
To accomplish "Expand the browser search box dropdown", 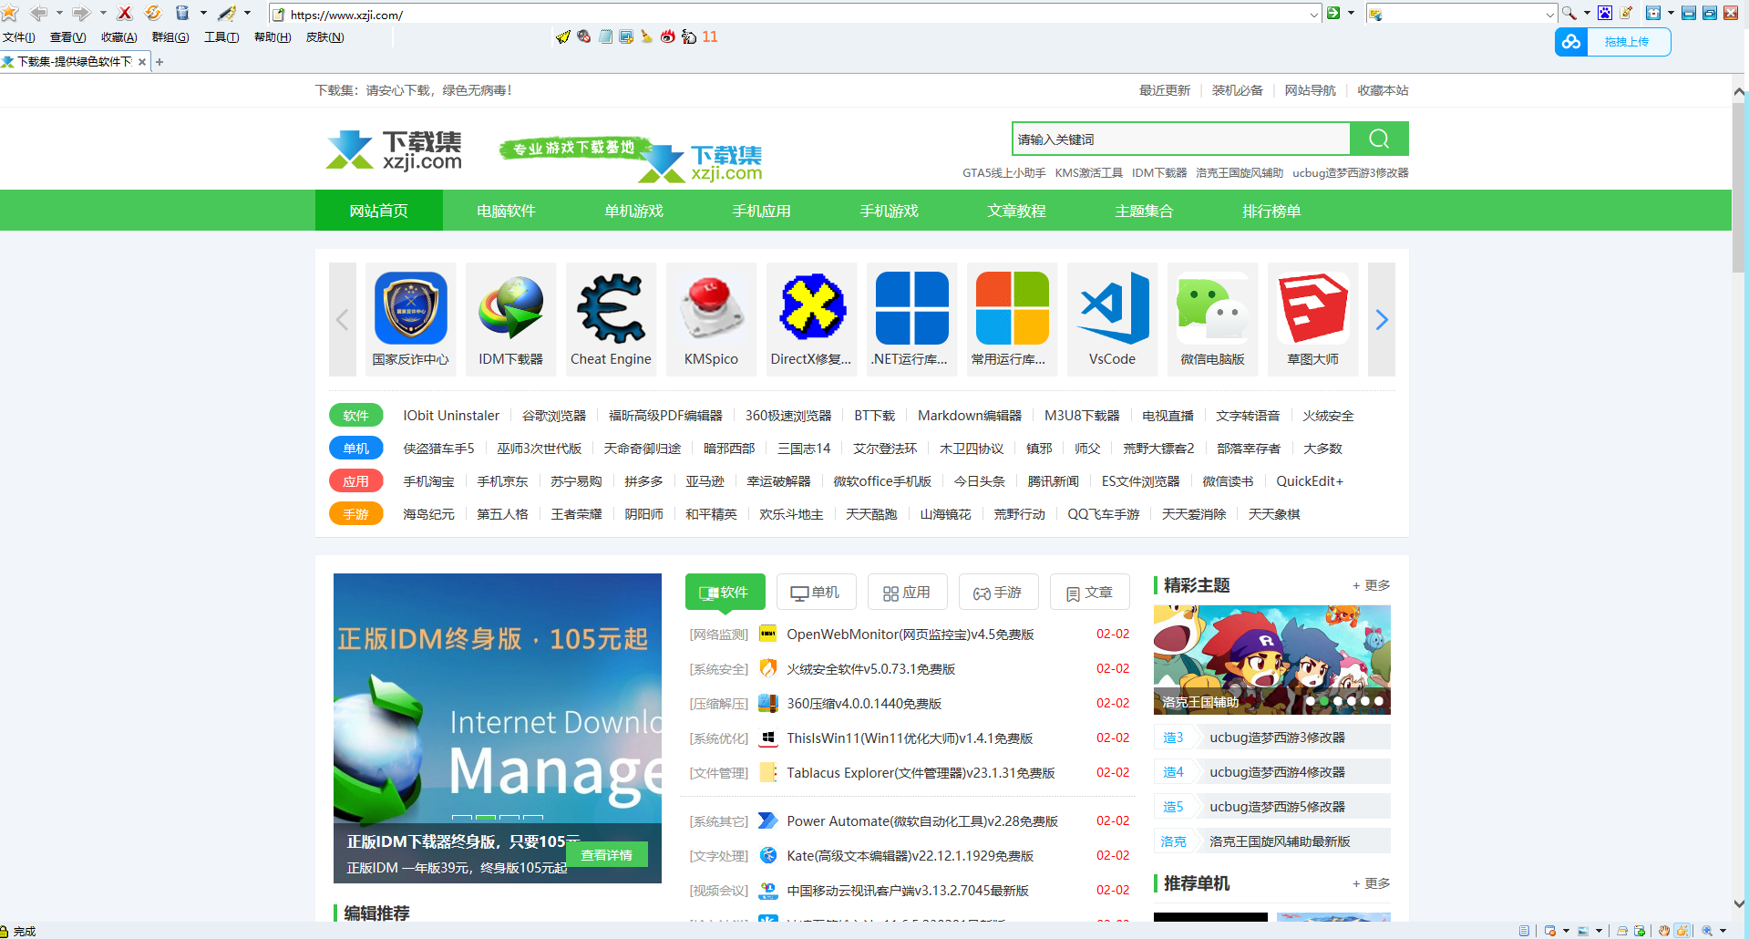I will 1549,14.
